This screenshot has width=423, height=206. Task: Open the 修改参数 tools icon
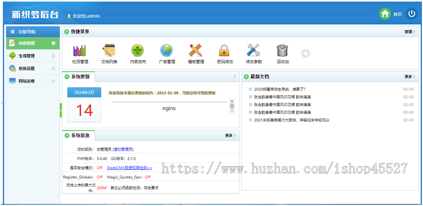253,51
